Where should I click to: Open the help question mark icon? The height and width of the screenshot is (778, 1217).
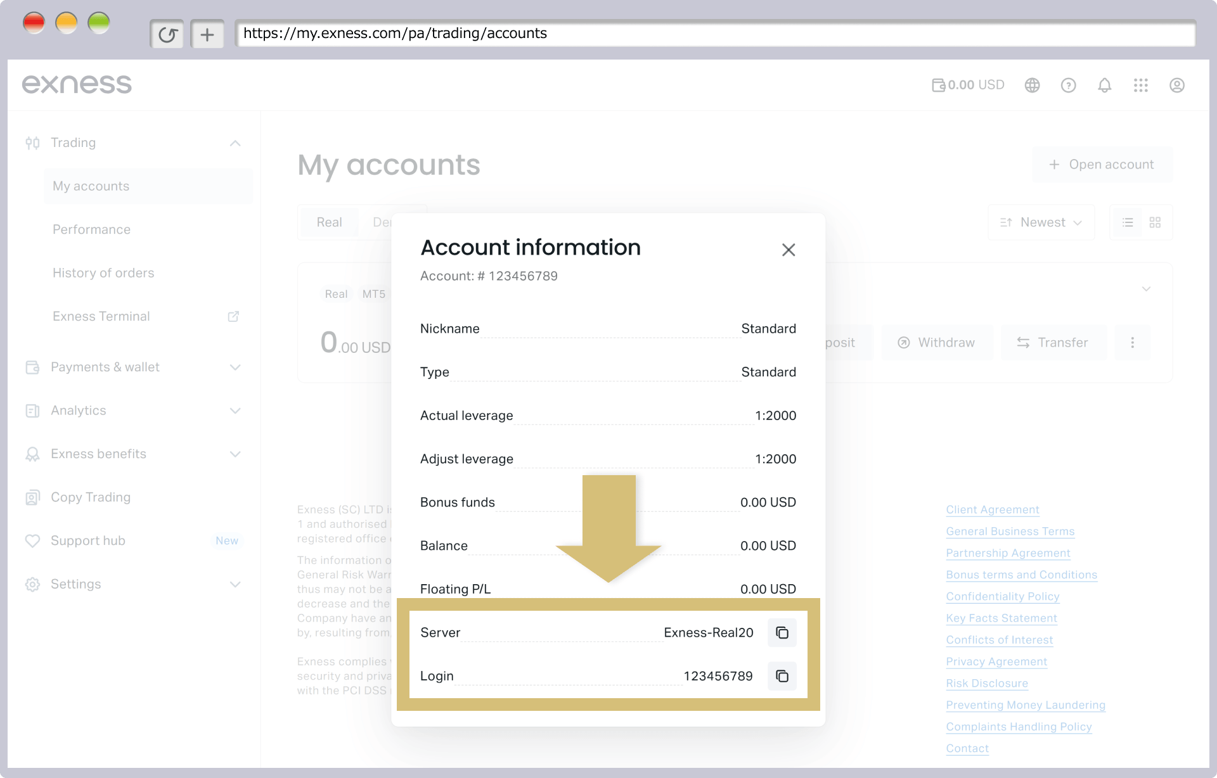point(1068,85)
